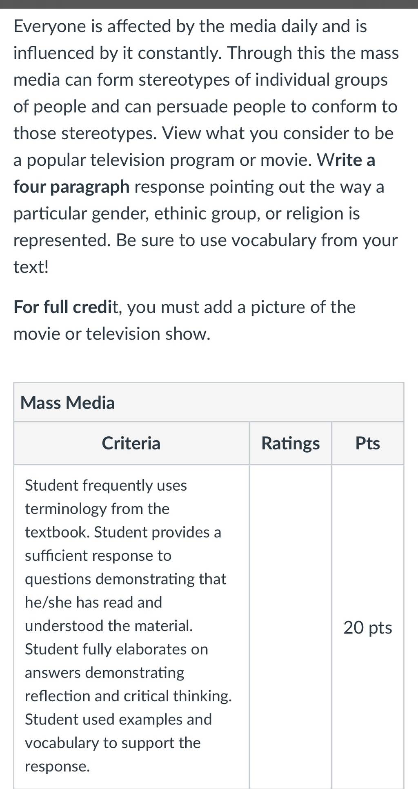This screenshot has height=789, width=418.
Task: Click the bold 'four paragraph' text
Action: coord(71,187)
